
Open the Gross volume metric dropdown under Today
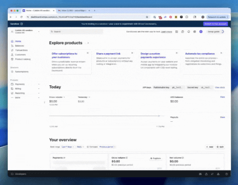point(57,97)
